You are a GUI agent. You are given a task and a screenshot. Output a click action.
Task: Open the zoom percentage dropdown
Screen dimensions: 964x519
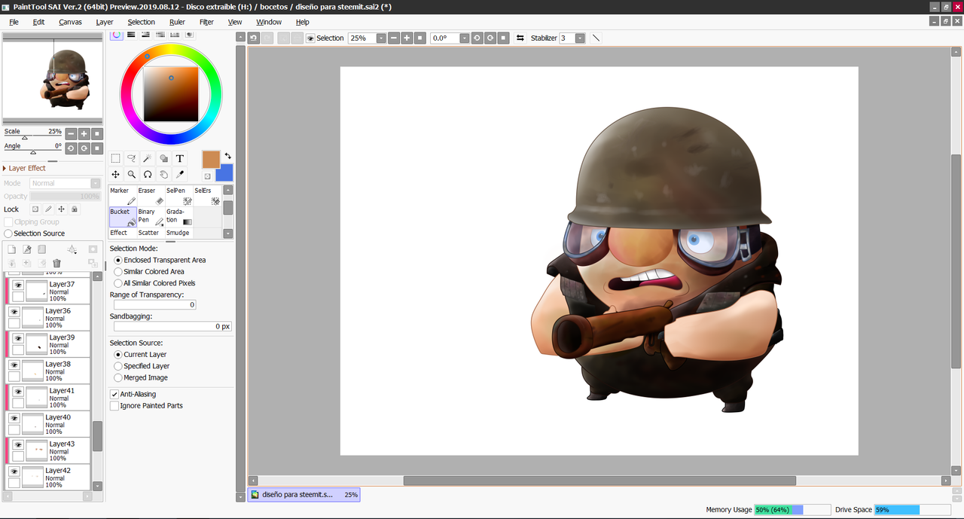coord(381,38)
